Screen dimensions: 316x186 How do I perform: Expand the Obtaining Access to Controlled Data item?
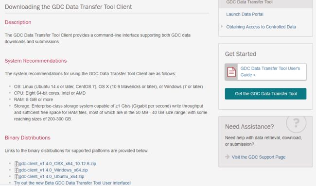(x=222, y=26)
